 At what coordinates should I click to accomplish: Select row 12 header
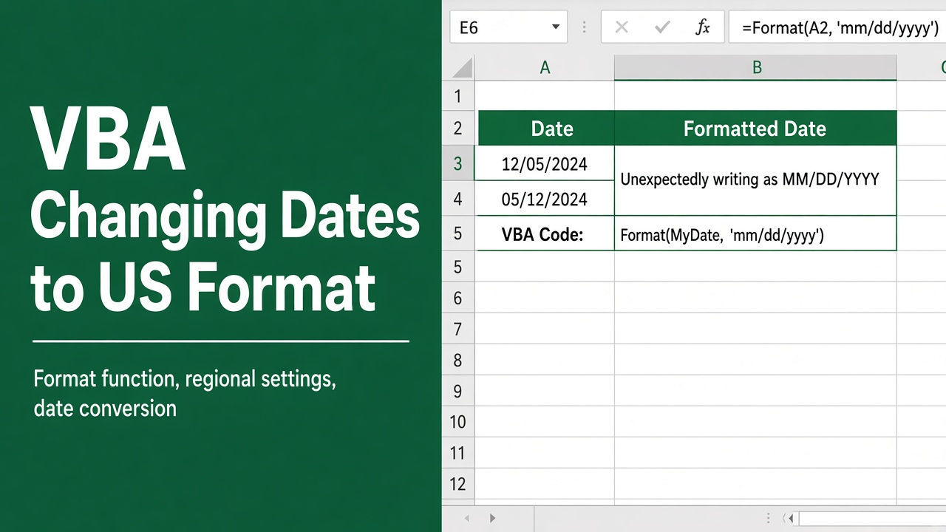click(x=458, y=484)
